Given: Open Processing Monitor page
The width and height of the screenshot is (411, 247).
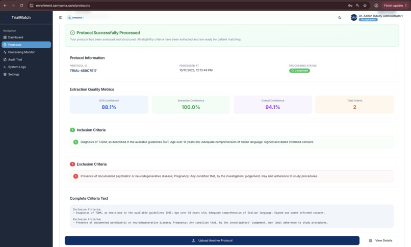Looking at the screenshot, I should pos(26,52).
